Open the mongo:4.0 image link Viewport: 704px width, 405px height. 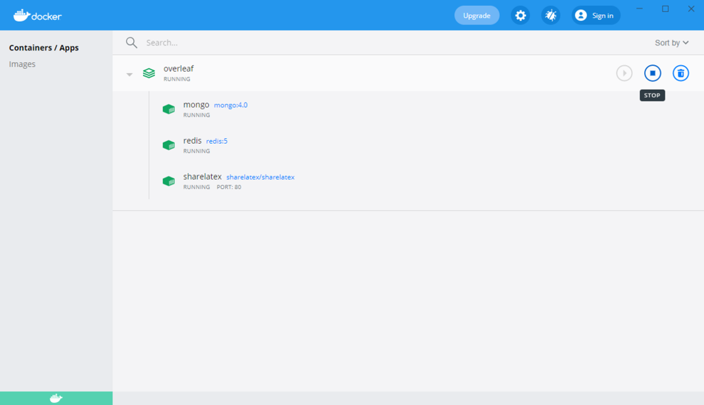(x=231, y=105)
